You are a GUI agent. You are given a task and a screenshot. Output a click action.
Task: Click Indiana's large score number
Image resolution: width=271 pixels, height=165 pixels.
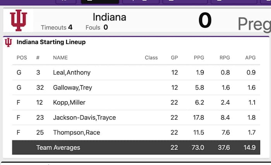(x=205, y=20)
